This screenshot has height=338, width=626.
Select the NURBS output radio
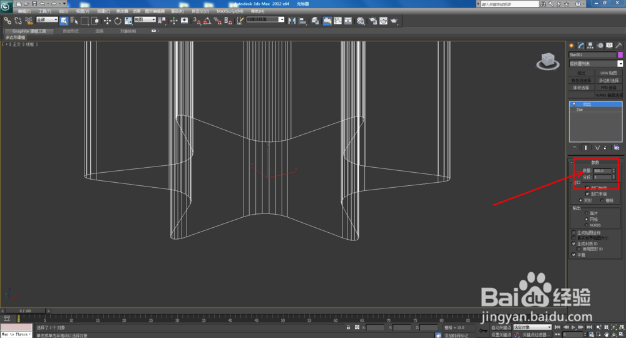[x=587, y=225]
